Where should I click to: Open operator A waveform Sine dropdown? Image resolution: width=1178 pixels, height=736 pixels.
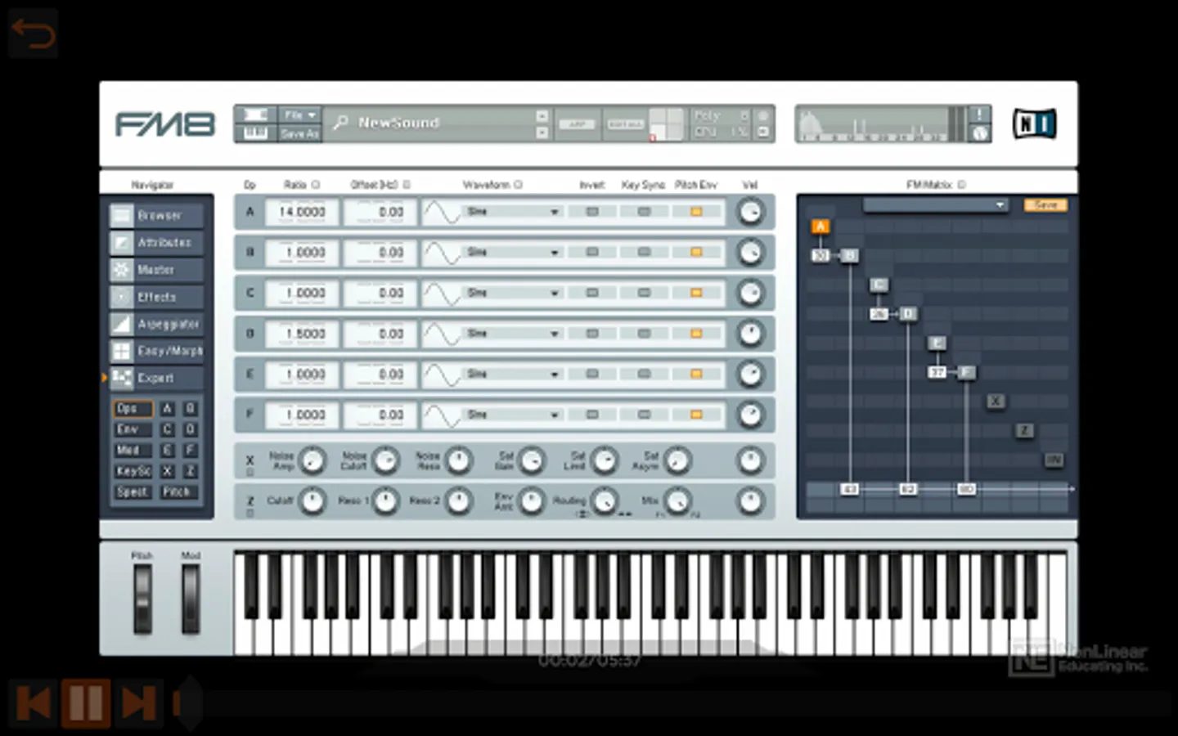[512, 212]
